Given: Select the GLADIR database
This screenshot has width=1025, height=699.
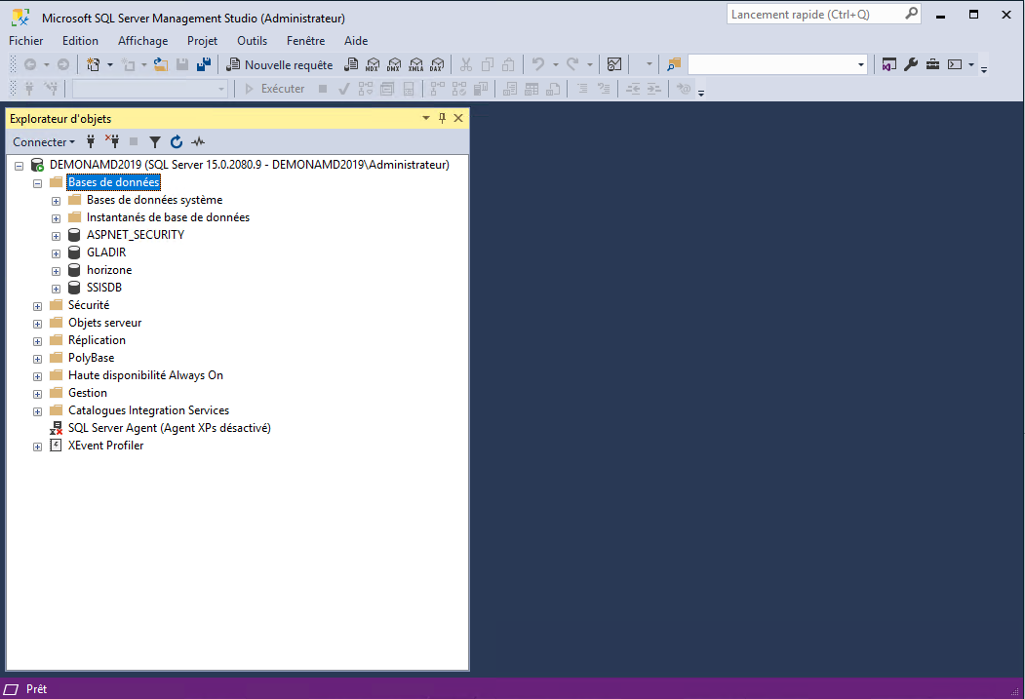Looking at the screenshot, I should point(106,252).
